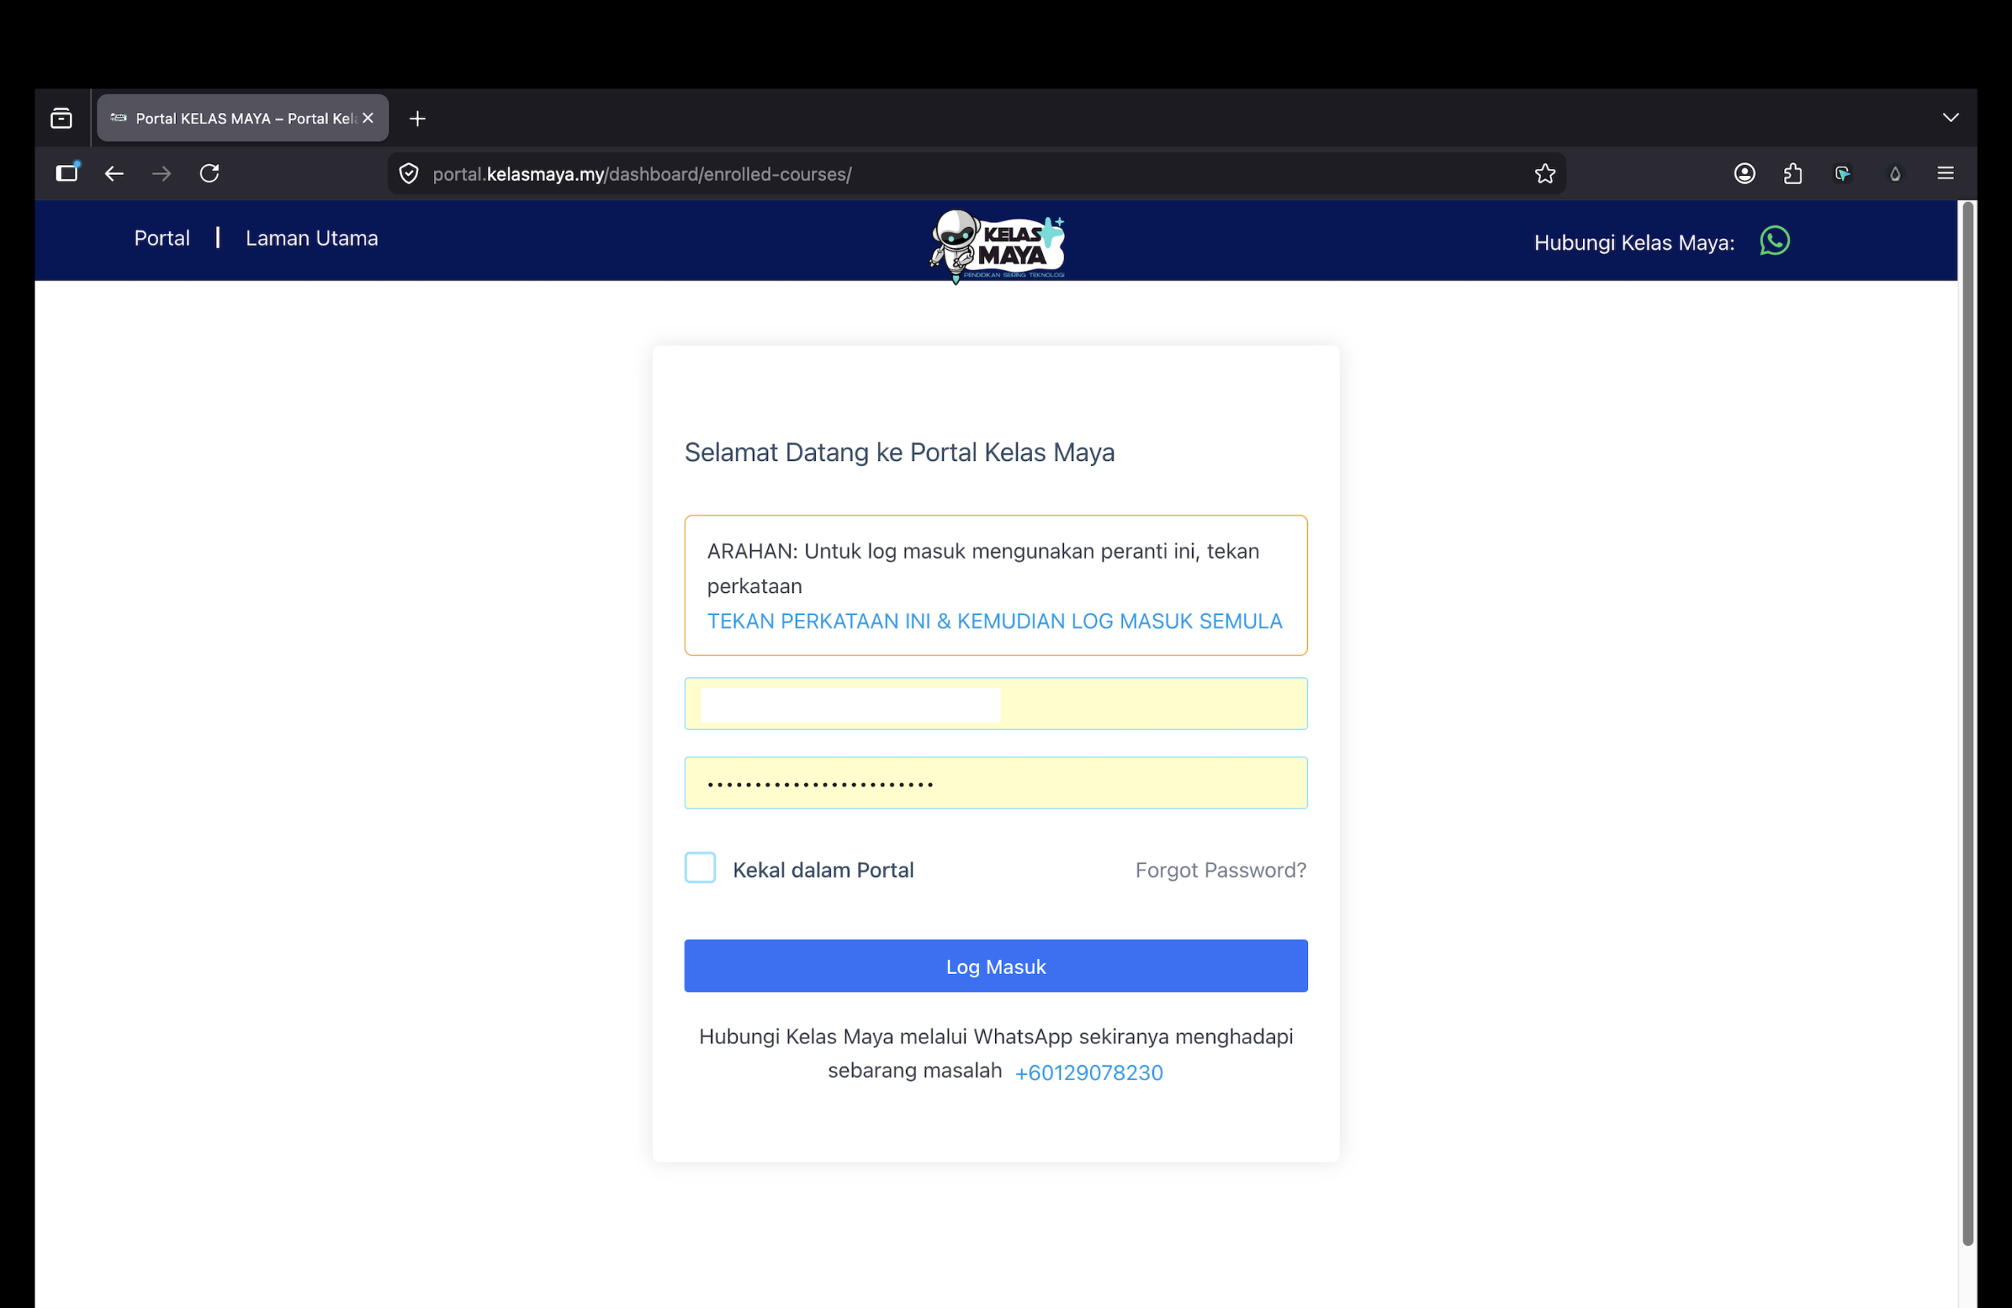Viewport: 2012px width, 1308px height.
Task: Open the Firefox hamburger application menu
Action: pos(1945,173)
